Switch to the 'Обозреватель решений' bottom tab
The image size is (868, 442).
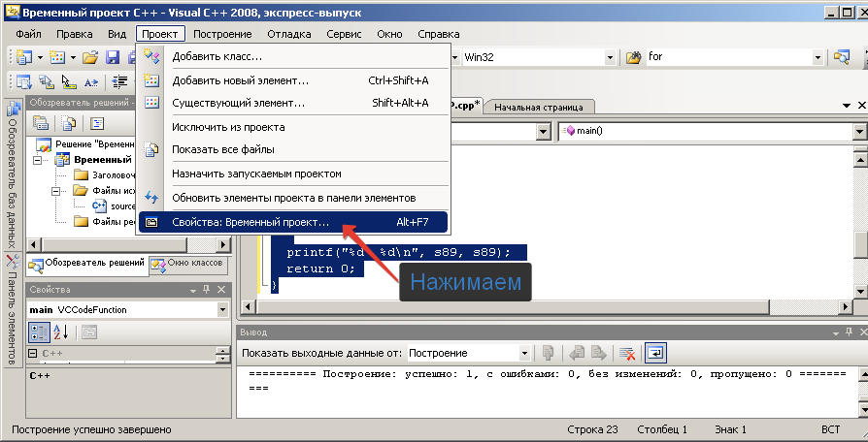pos(87,266)
